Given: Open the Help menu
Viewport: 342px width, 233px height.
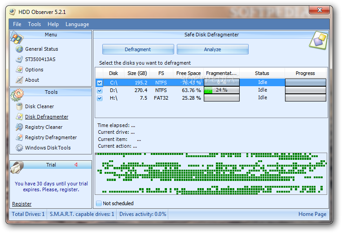Looking at the screenshot, I should click(53, 24).
